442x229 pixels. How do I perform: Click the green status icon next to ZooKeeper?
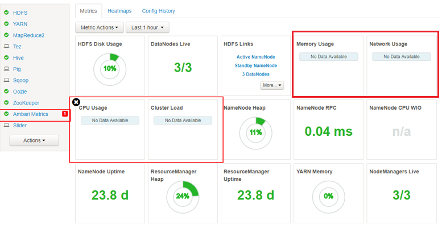tap(6, 103)
